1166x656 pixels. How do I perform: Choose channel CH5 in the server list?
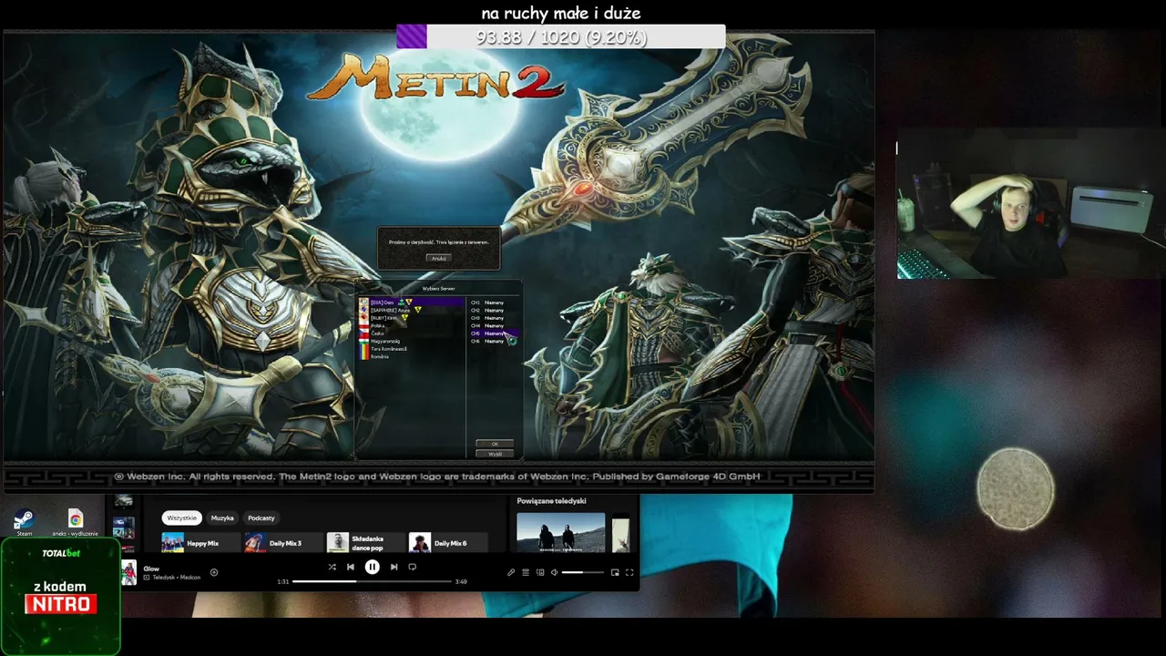(493, 333)
